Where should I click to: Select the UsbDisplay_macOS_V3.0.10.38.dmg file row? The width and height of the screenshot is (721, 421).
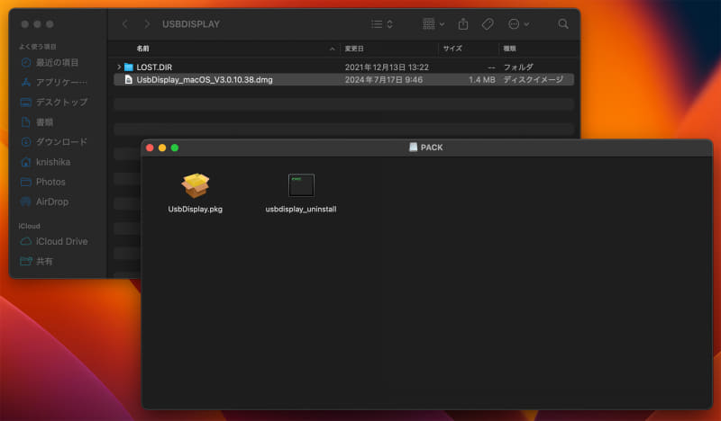(x=343, y=79)
